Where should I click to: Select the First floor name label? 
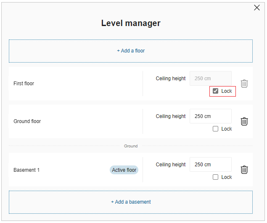24,84
